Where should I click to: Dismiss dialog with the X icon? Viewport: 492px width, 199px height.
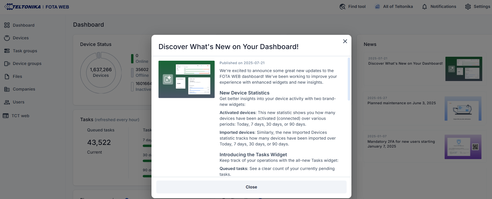345,41
